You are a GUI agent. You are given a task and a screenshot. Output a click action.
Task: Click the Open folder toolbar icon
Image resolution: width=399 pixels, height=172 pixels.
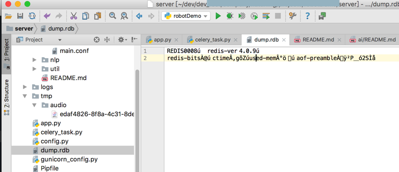[9, 16]
